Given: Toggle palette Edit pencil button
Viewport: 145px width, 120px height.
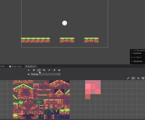Looking at the screenshot, I should (x=128, y=78).
